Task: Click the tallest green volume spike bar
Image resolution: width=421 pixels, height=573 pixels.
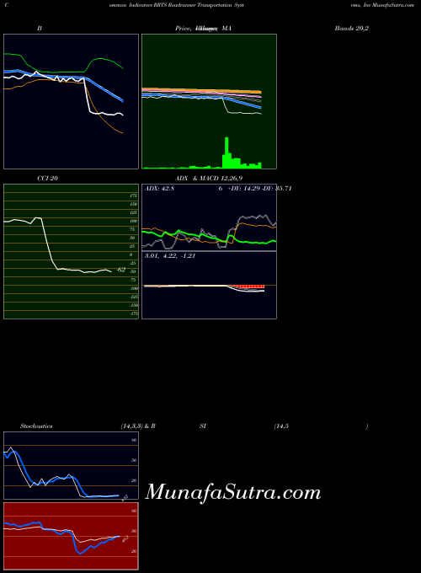Action: tap(226, 153)
